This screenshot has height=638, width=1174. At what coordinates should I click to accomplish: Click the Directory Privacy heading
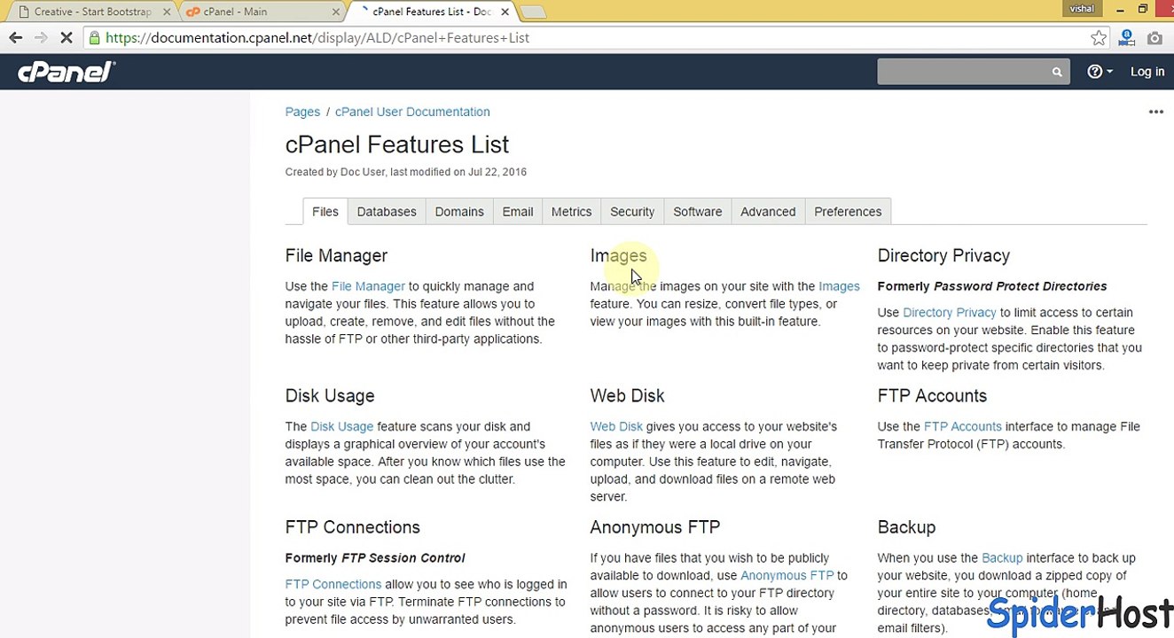pos(943,255)
